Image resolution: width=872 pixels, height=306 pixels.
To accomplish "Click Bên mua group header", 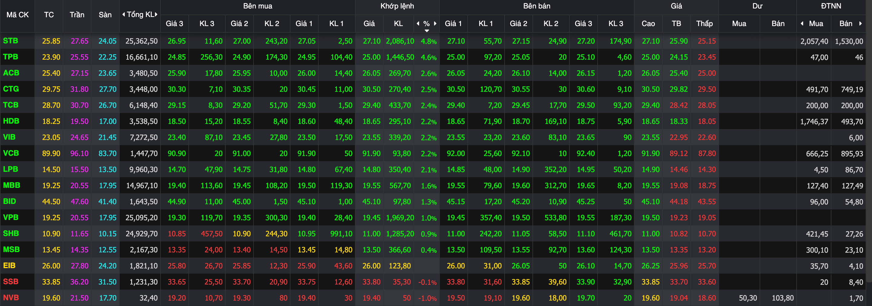I will [x=258, y=6].
